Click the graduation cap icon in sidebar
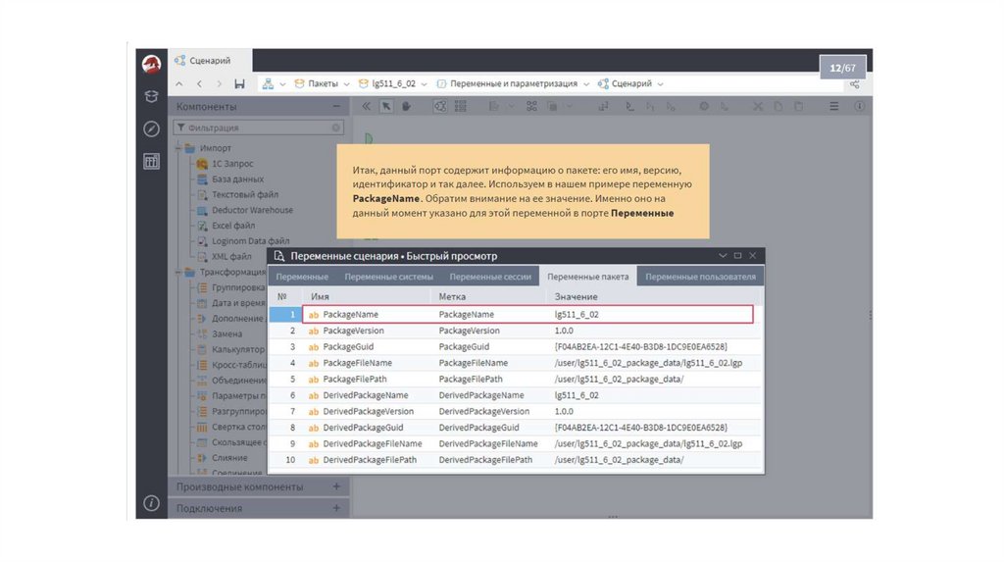Viewport: 1004px width, 563px height. tap(151, 96)
